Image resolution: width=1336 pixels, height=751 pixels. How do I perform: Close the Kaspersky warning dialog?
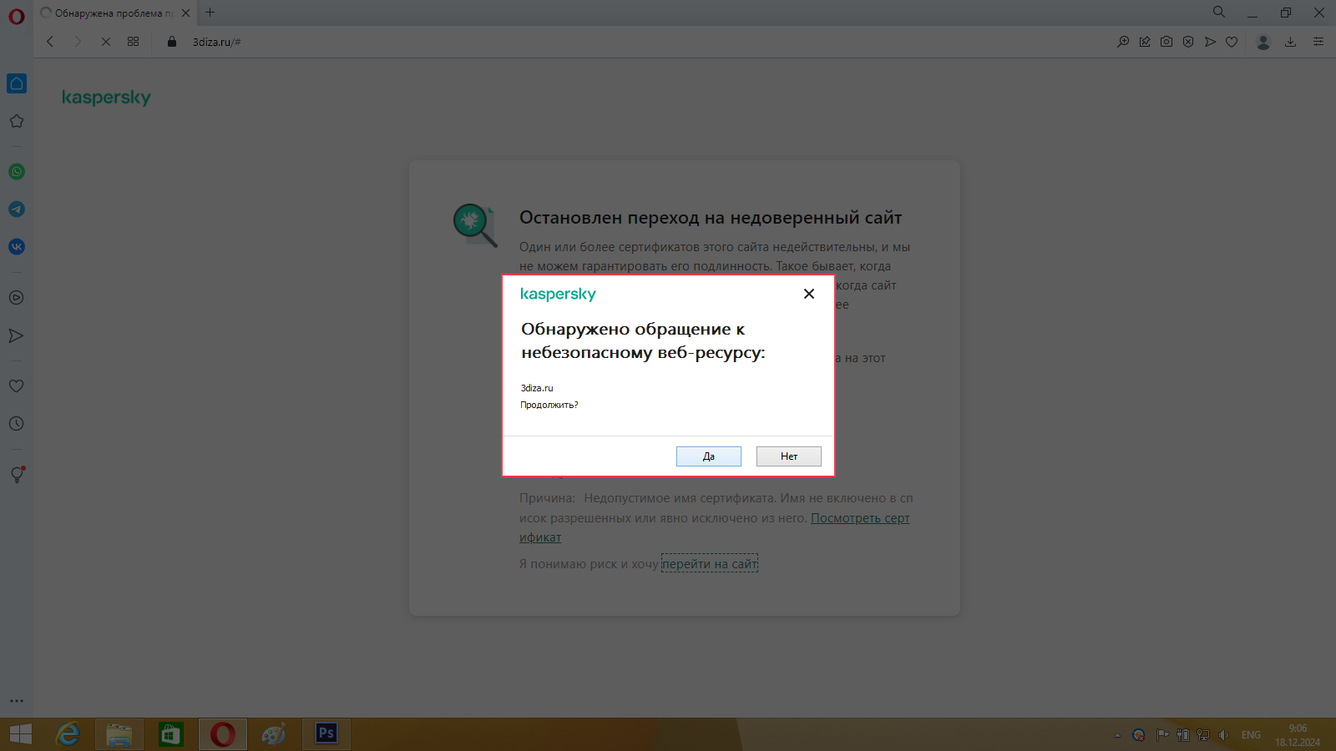click(808, 294)
